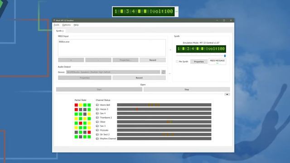290x163 pixels.
Task: Open the Tools menu
Action: point(56,25)
